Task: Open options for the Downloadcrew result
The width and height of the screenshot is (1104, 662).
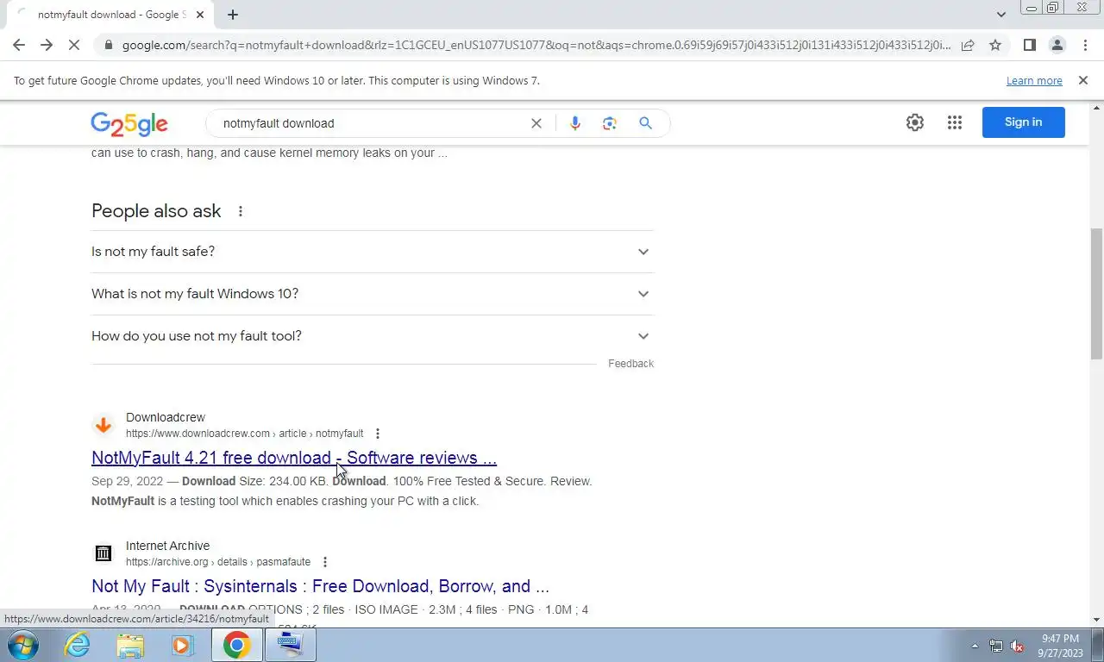Action: (377, 434)
